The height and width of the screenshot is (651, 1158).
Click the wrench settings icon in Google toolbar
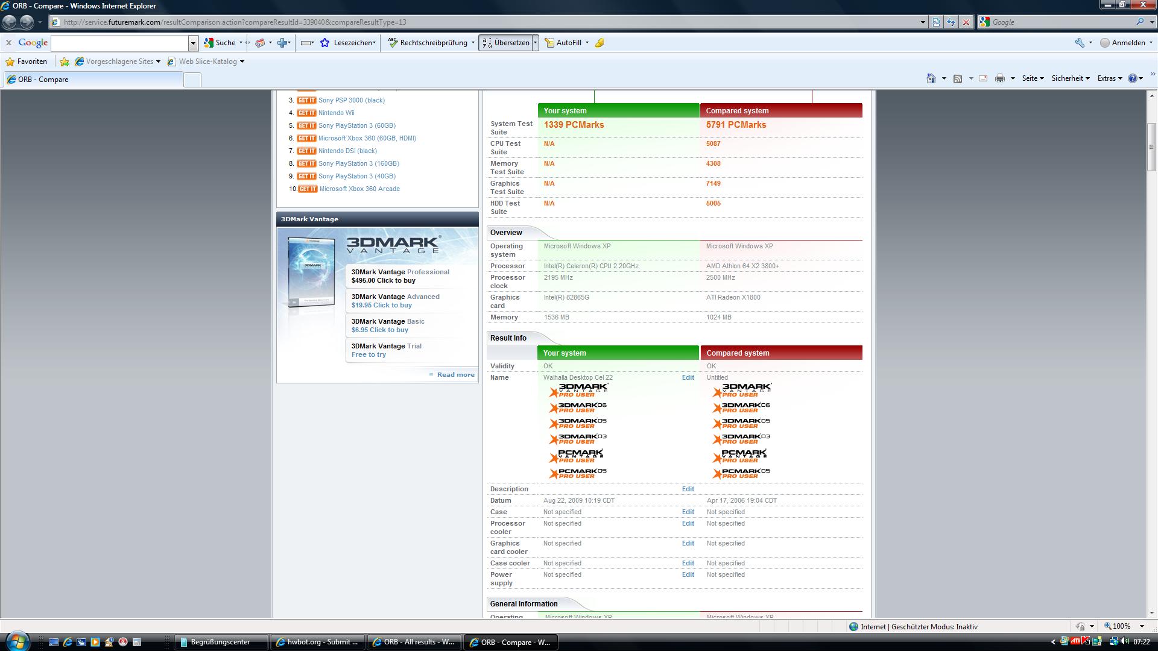(x=1080, y=43)
